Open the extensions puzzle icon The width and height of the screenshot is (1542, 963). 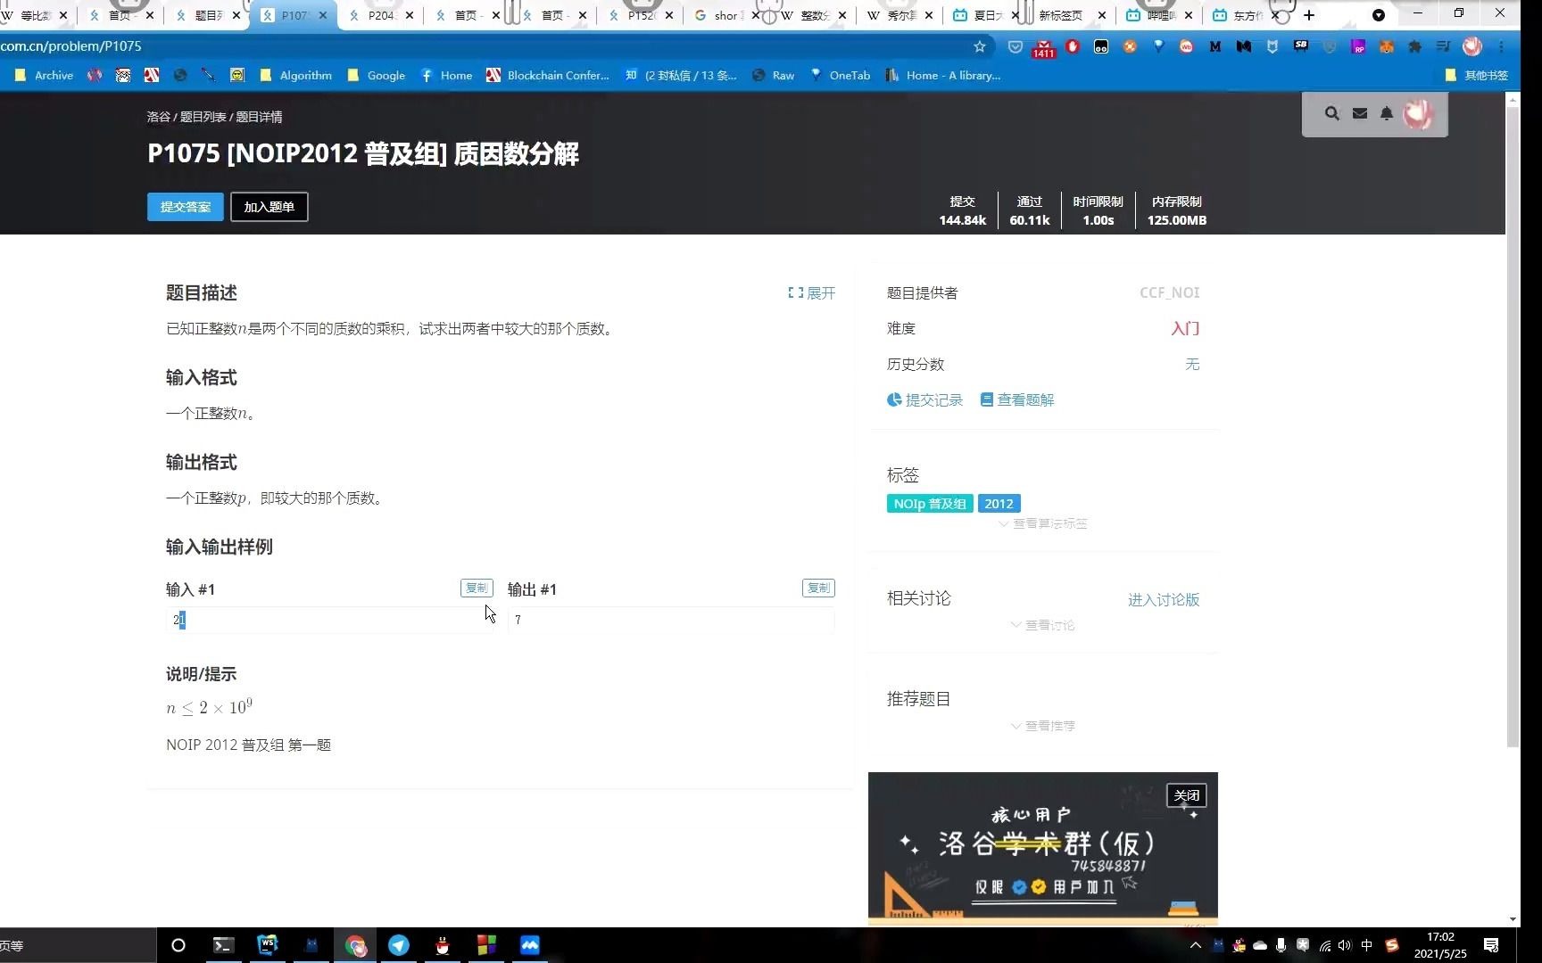tap(1414, 46)
